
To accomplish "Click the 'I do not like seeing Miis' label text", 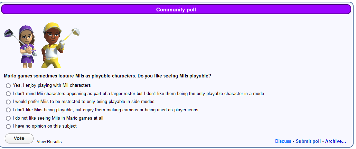I will 58,118.
